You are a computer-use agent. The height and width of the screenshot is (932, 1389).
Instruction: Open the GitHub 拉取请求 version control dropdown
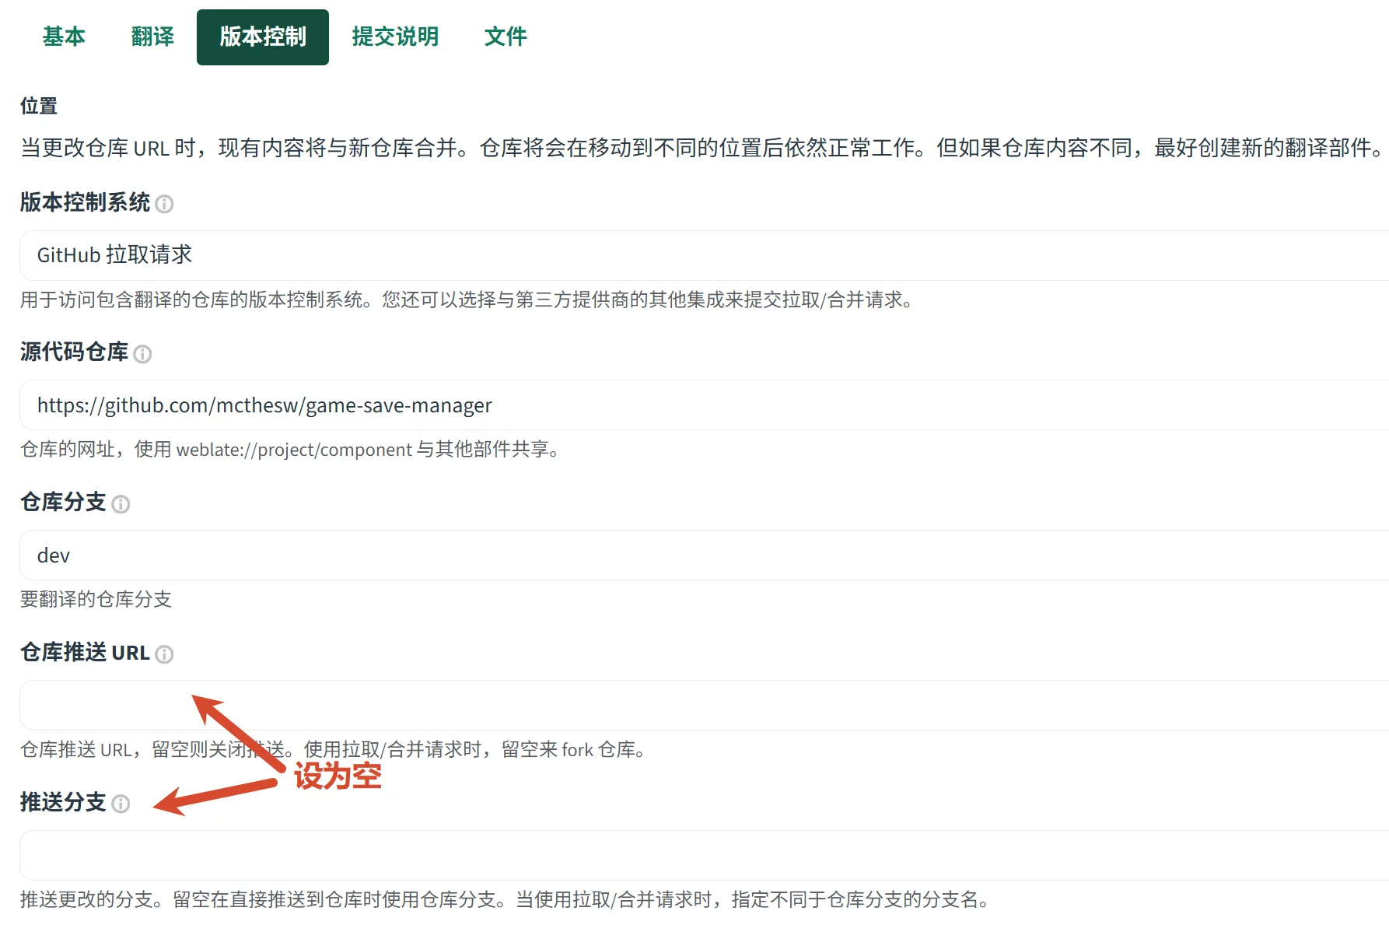(x=705, y=255)
